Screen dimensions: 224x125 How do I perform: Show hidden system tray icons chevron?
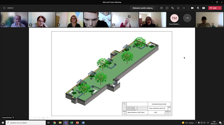196,123
